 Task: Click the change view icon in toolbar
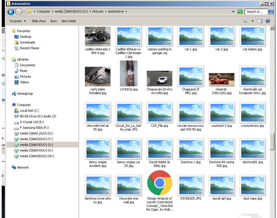246,21
